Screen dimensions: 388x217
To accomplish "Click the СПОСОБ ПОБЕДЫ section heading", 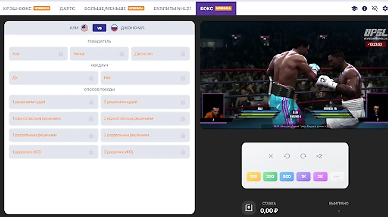I will click(99, 89).
